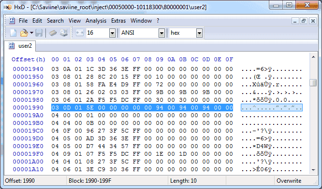Image resolution: width=322 pixels, height=189 pixels.
Task: Open the Edit menu
Action: (x=37, y=21)
